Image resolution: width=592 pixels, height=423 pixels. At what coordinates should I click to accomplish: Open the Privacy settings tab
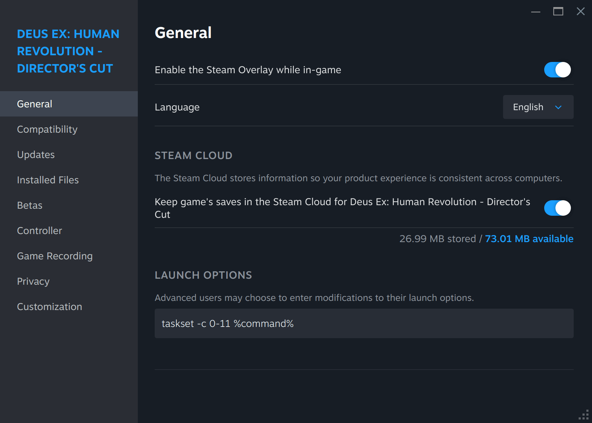[x=33, y=282]
